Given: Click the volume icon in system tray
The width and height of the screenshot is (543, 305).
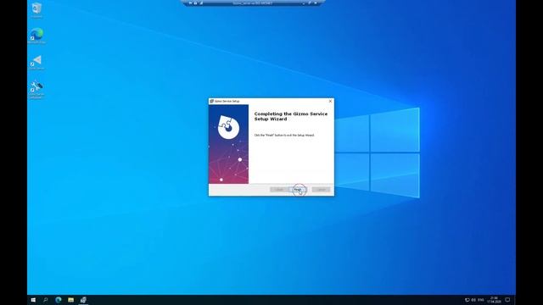Looking at the screenshot, I should click(x=473, y=300).
